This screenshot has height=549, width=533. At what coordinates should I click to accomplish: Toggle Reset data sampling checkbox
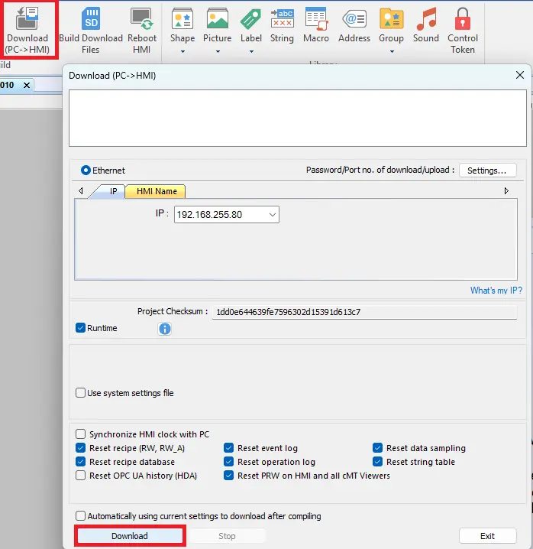(377, 448)
